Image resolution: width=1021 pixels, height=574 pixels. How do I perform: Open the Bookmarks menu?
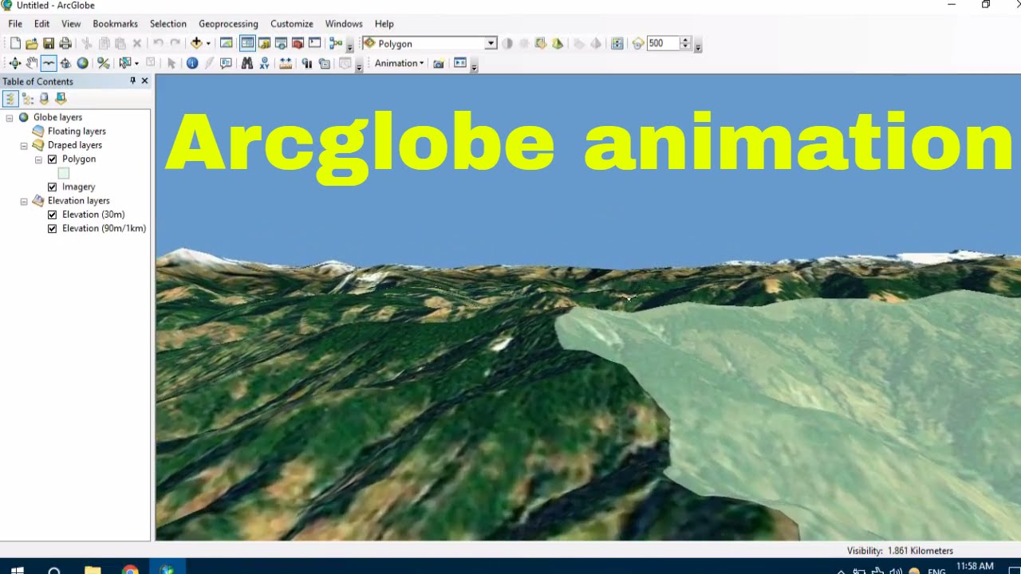point(115,24)
